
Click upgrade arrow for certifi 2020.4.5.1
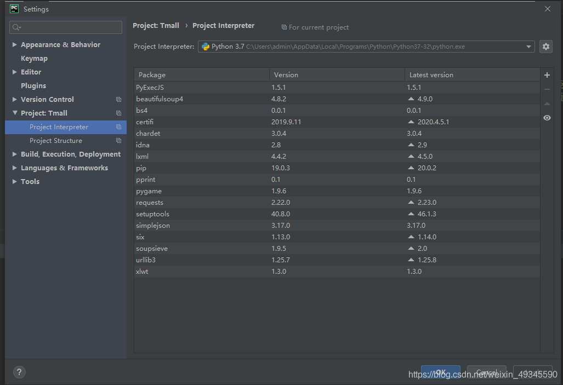[411, 122]
